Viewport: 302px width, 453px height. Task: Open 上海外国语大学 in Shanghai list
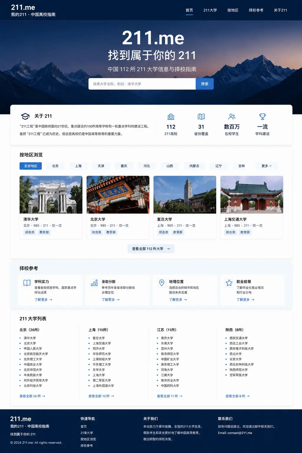(x=103, y=386)
